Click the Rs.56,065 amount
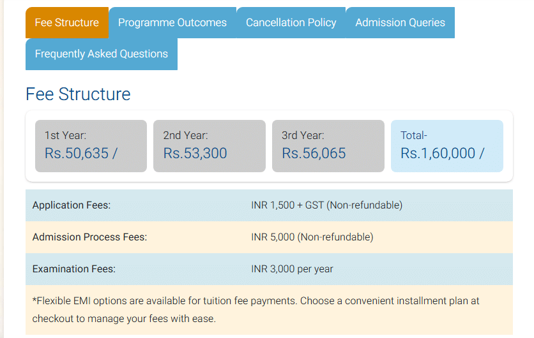Image resolution: width=534 pixels, height=338 pixels. [314, 153]
